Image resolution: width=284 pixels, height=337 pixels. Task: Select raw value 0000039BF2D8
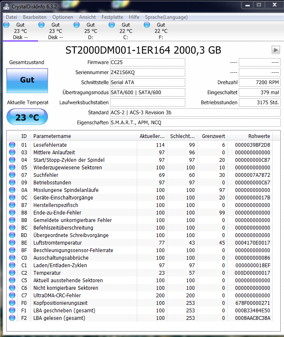coord(252,145)
